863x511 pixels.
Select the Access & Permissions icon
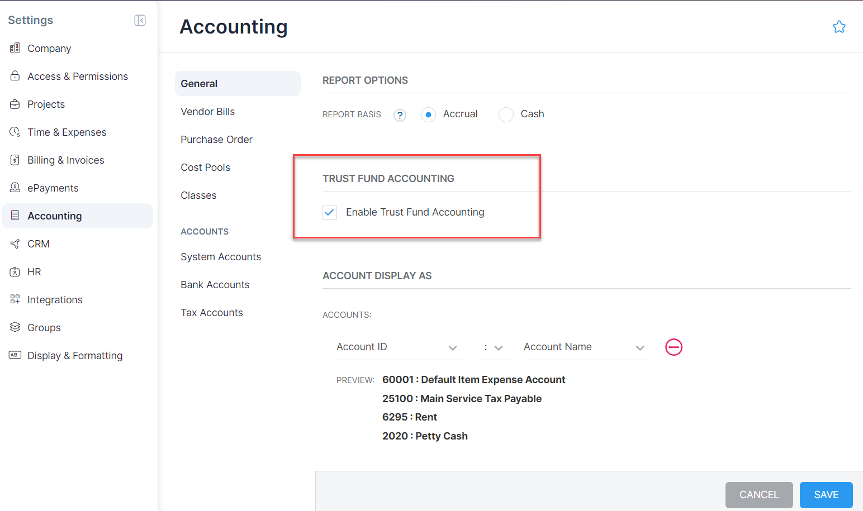coord(15,76)
